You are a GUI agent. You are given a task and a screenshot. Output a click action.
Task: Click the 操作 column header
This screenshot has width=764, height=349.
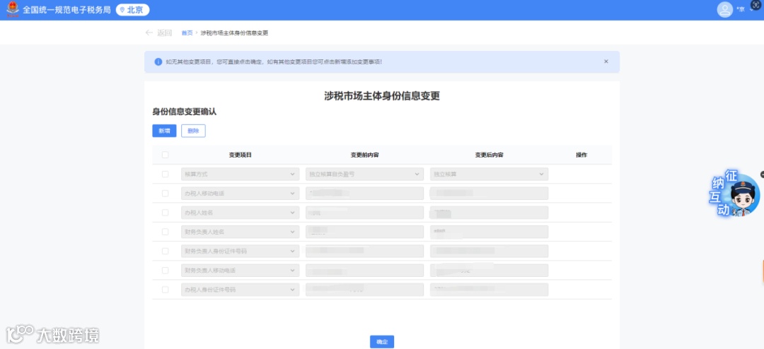point(581,155)
